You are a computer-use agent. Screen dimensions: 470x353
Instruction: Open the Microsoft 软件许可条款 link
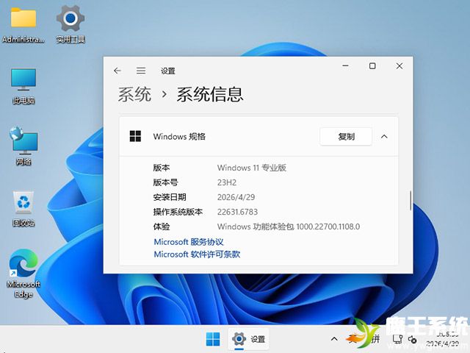197,254
